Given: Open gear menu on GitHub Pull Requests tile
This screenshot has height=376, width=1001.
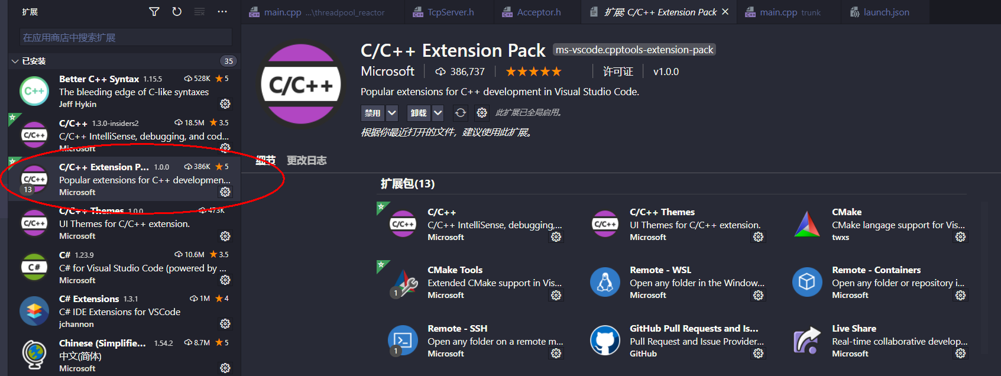Looking at the screenshot, I should [x=758, y=353].
